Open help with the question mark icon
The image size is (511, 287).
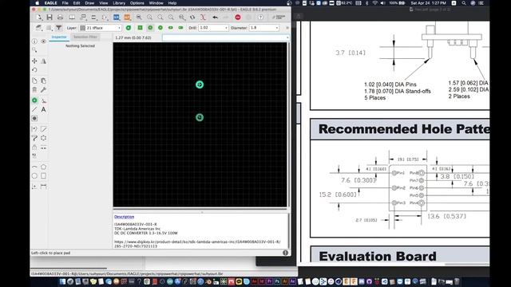[x=260, y=18]
